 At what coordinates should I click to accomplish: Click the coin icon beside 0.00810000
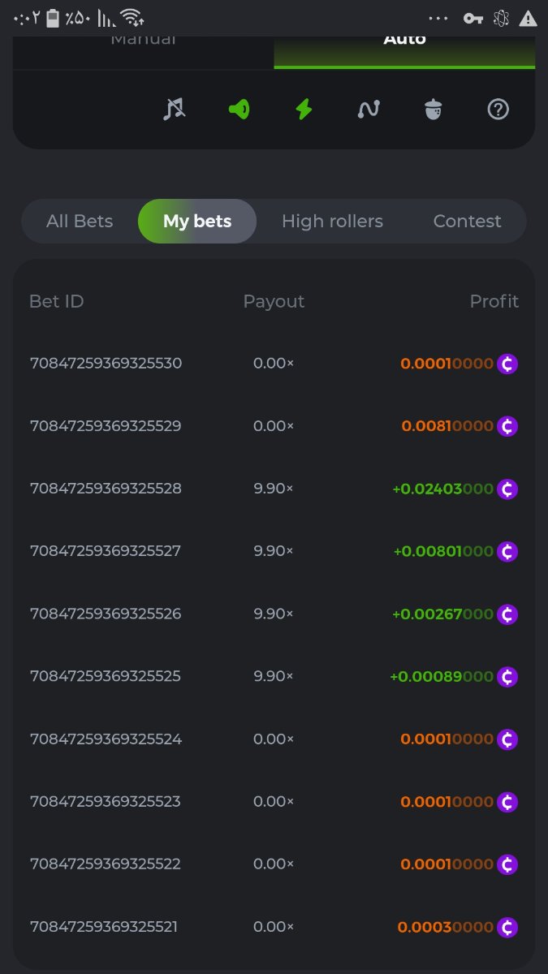tap(507, 426)
